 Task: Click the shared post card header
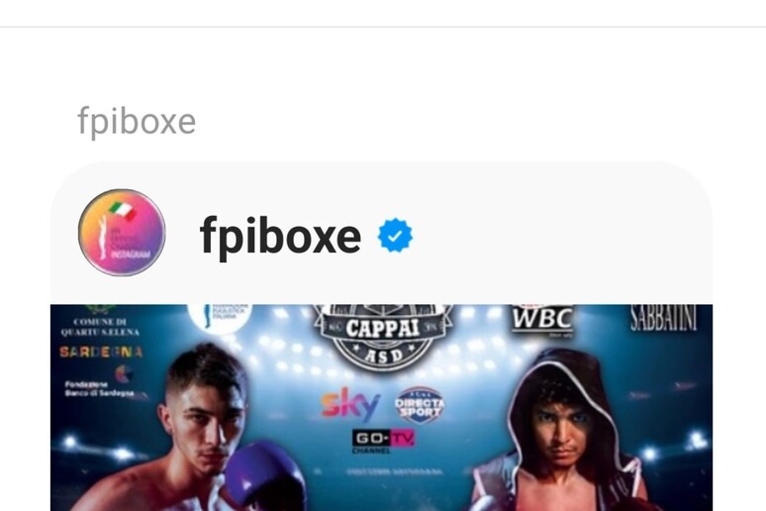[382, 233]
